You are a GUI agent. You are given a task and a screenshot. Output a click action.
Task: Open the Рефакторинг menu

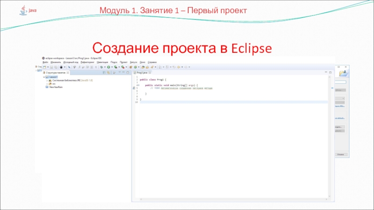pos(87,62)
